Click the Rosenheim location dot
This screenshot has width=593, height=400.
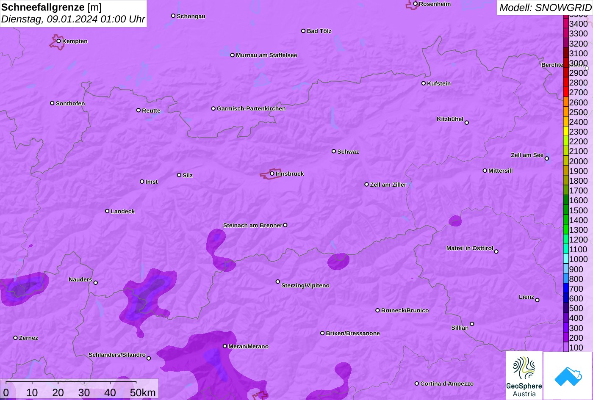click(416, 4)
